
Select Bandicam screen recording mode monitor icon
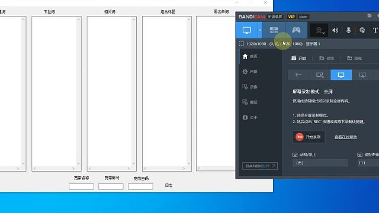coord(246,30)
